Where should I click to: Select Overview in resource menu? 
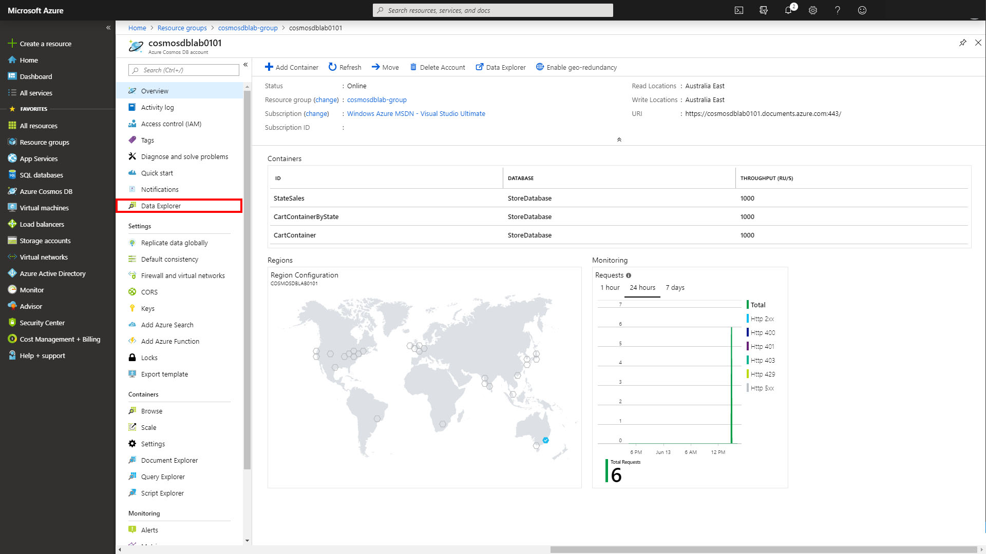tap(179, 91)
